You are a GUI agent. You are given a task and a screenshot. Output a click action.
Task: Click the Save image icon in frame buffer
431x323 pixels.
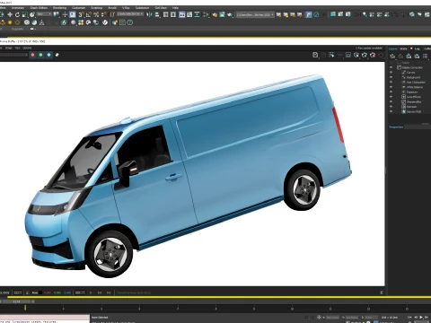click(x=315, y=55)
